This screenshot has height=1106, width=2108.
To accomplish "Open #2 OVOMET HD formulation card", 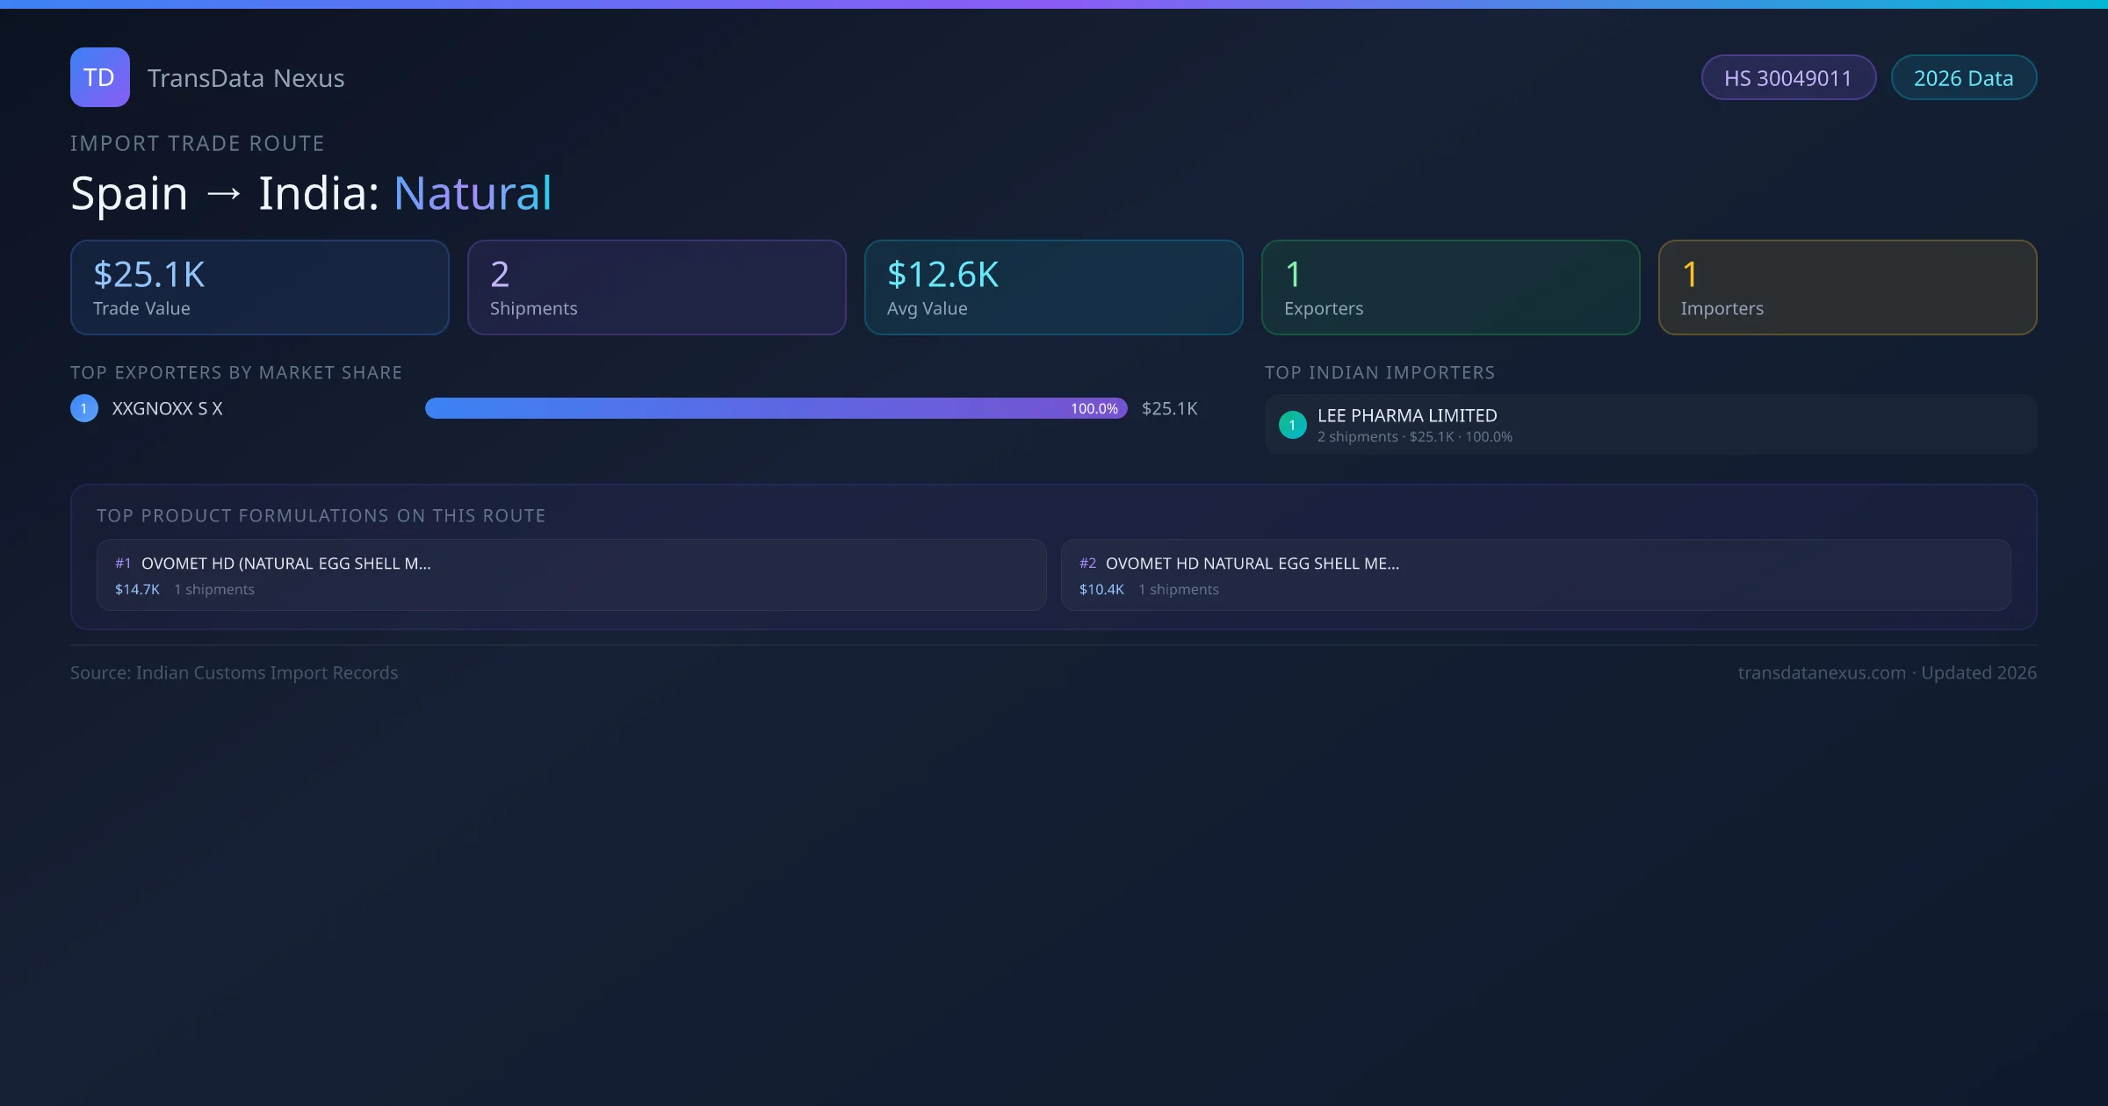I will pyautogui.click(x=1535, y=575).
